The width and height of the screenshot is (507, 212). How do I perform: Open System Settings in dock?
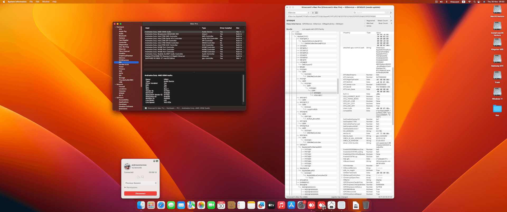click(x=301, y=205)
